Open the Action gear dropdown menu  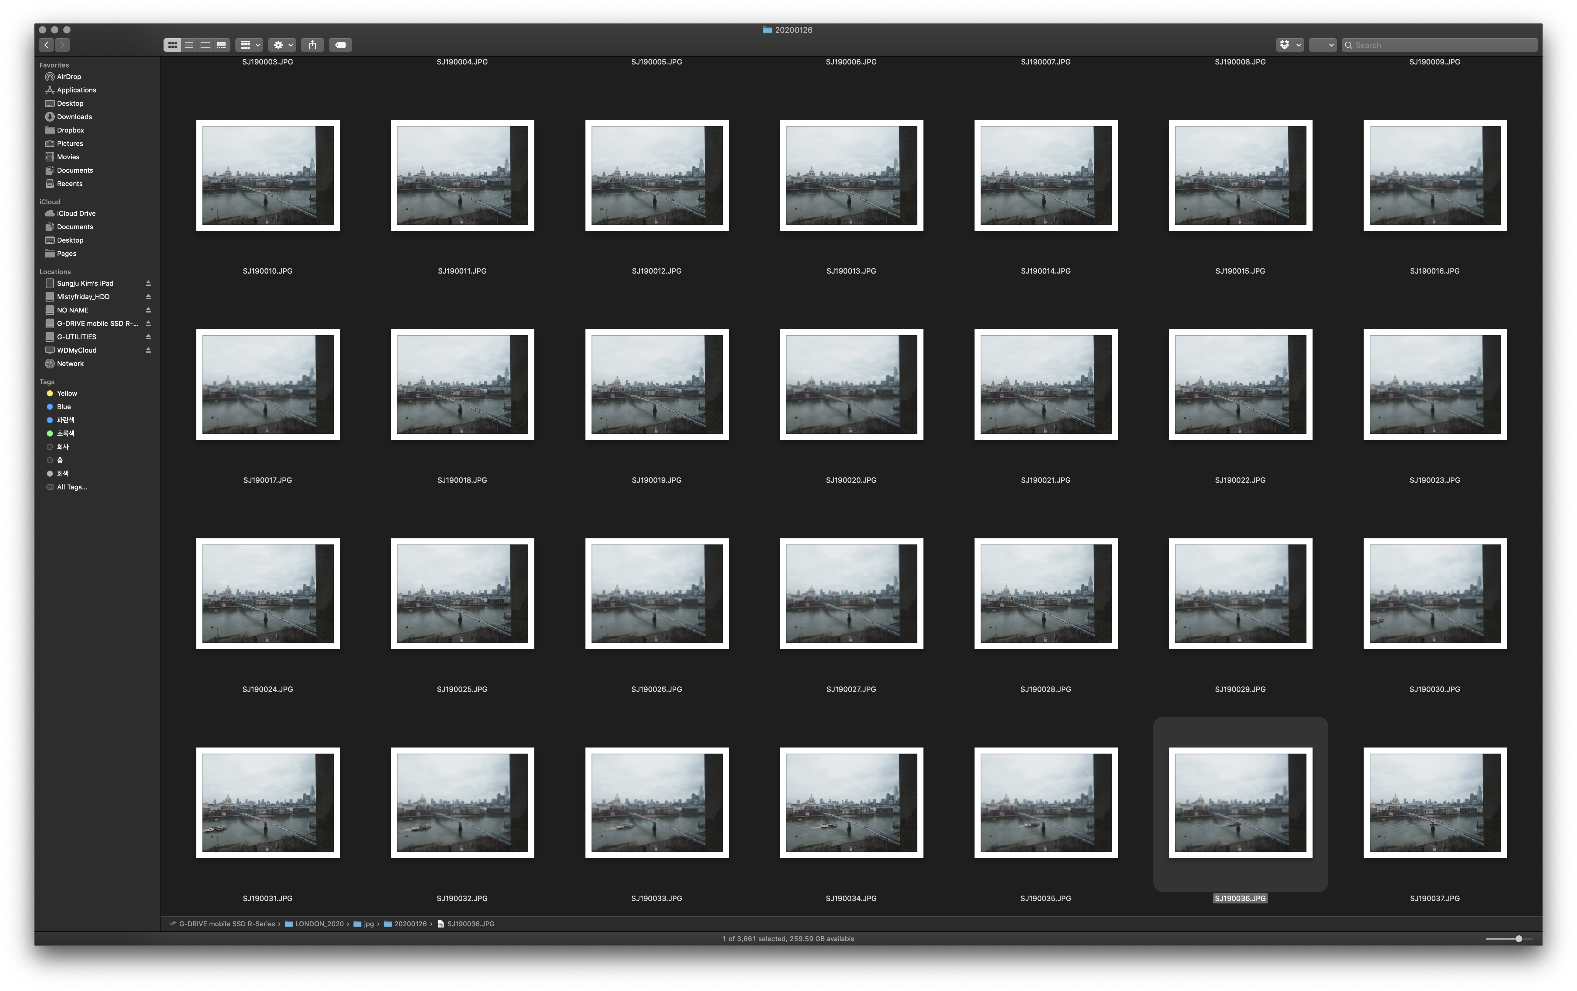click(x=282, y=45)
